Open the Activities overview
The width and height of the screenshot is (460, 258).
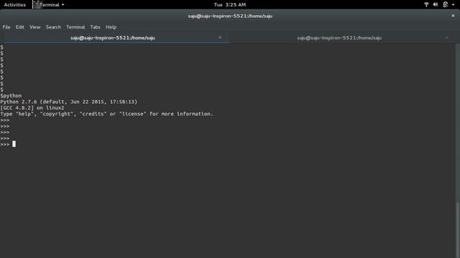(x=14, y=5)
